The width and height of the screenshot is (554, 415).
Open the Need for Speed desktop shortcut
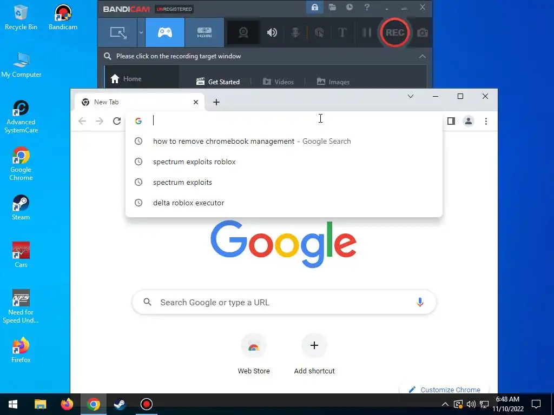point(21,306)
